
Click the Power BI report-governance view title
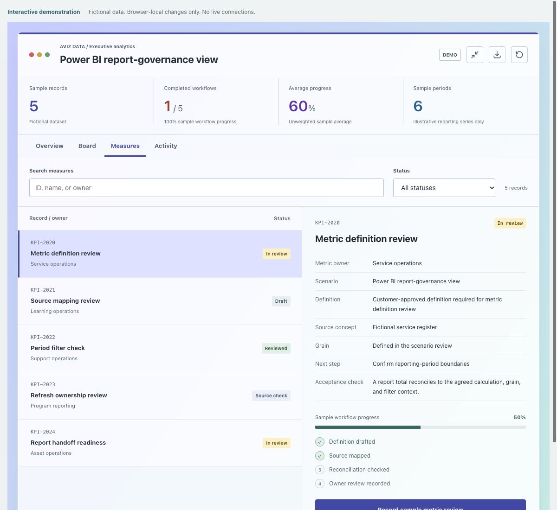[139, 59]
